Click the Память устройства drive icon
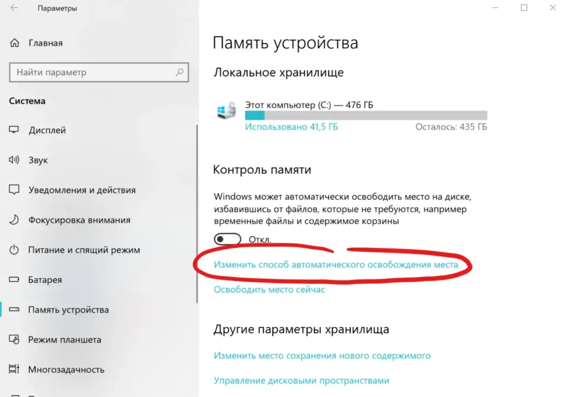Screen dimensions: 566x397 pyautogui.click(x=14, y=309)
